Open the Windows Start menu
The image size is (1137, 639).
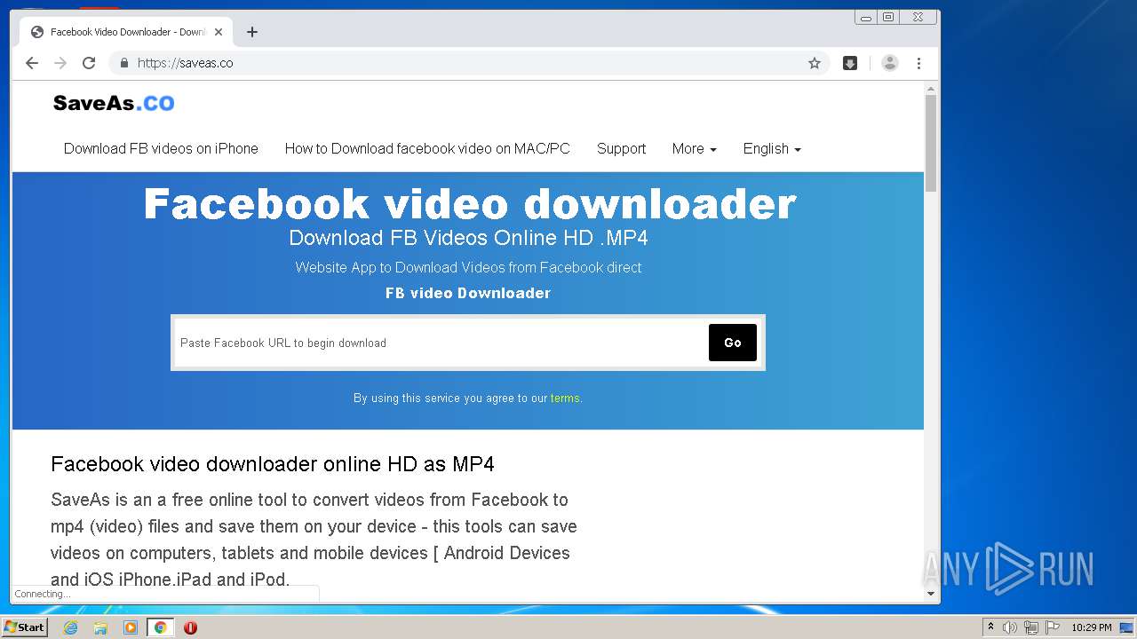click(24, 627)
